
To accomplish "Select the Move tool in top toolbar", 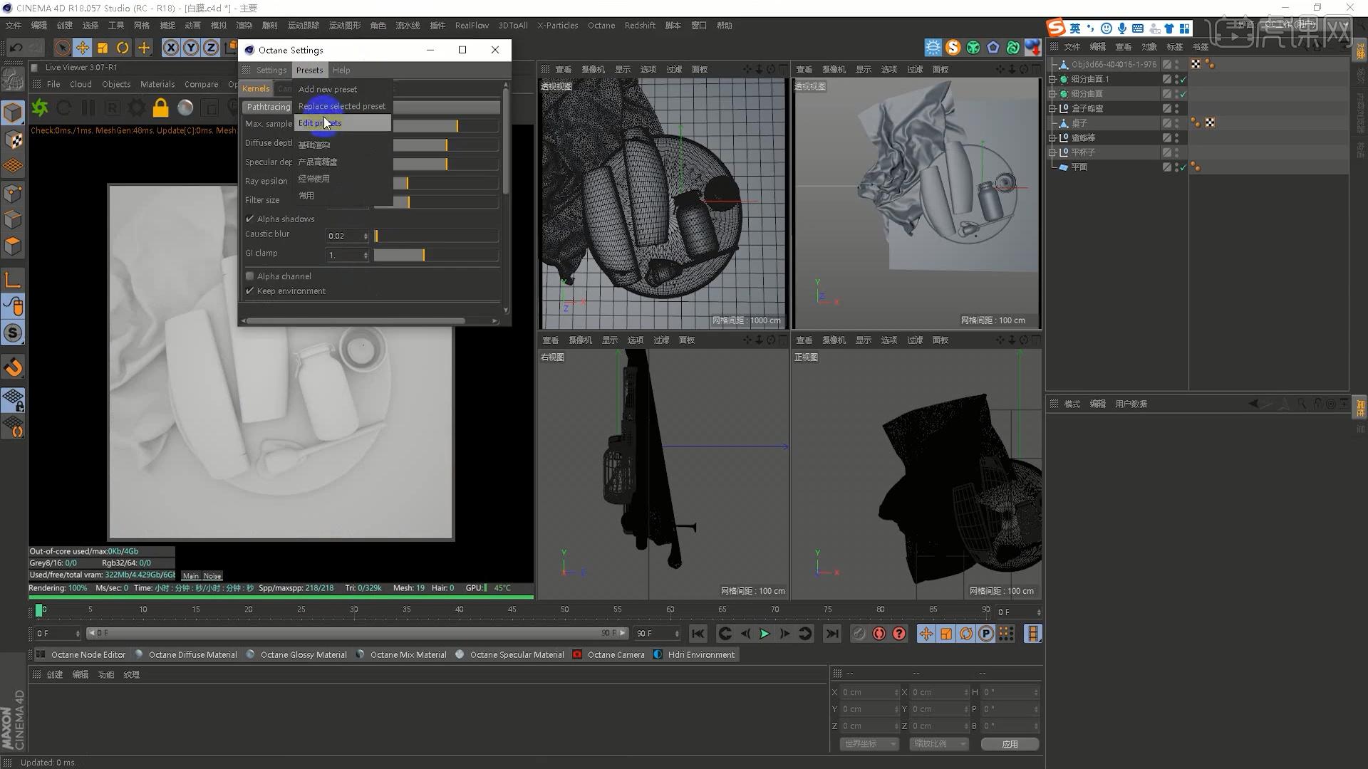I will point(83,48).
